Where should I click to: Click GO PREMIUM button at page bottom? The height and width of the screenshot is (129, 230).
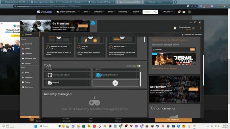tap(174, 120)
